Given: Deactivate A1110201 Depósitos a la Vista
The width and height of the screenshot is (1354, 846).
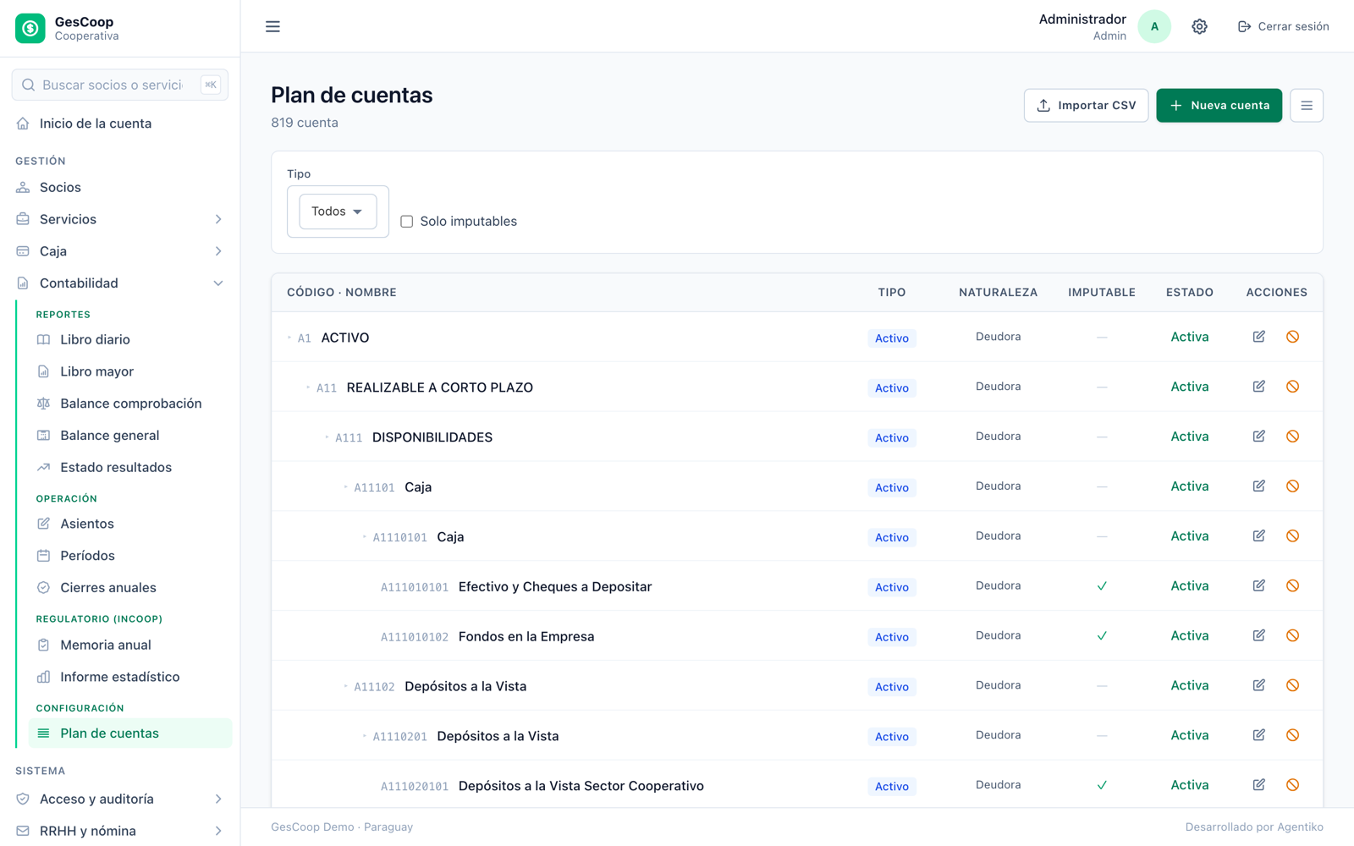Looking at the screenshot, I should [x=1292, y=735].
